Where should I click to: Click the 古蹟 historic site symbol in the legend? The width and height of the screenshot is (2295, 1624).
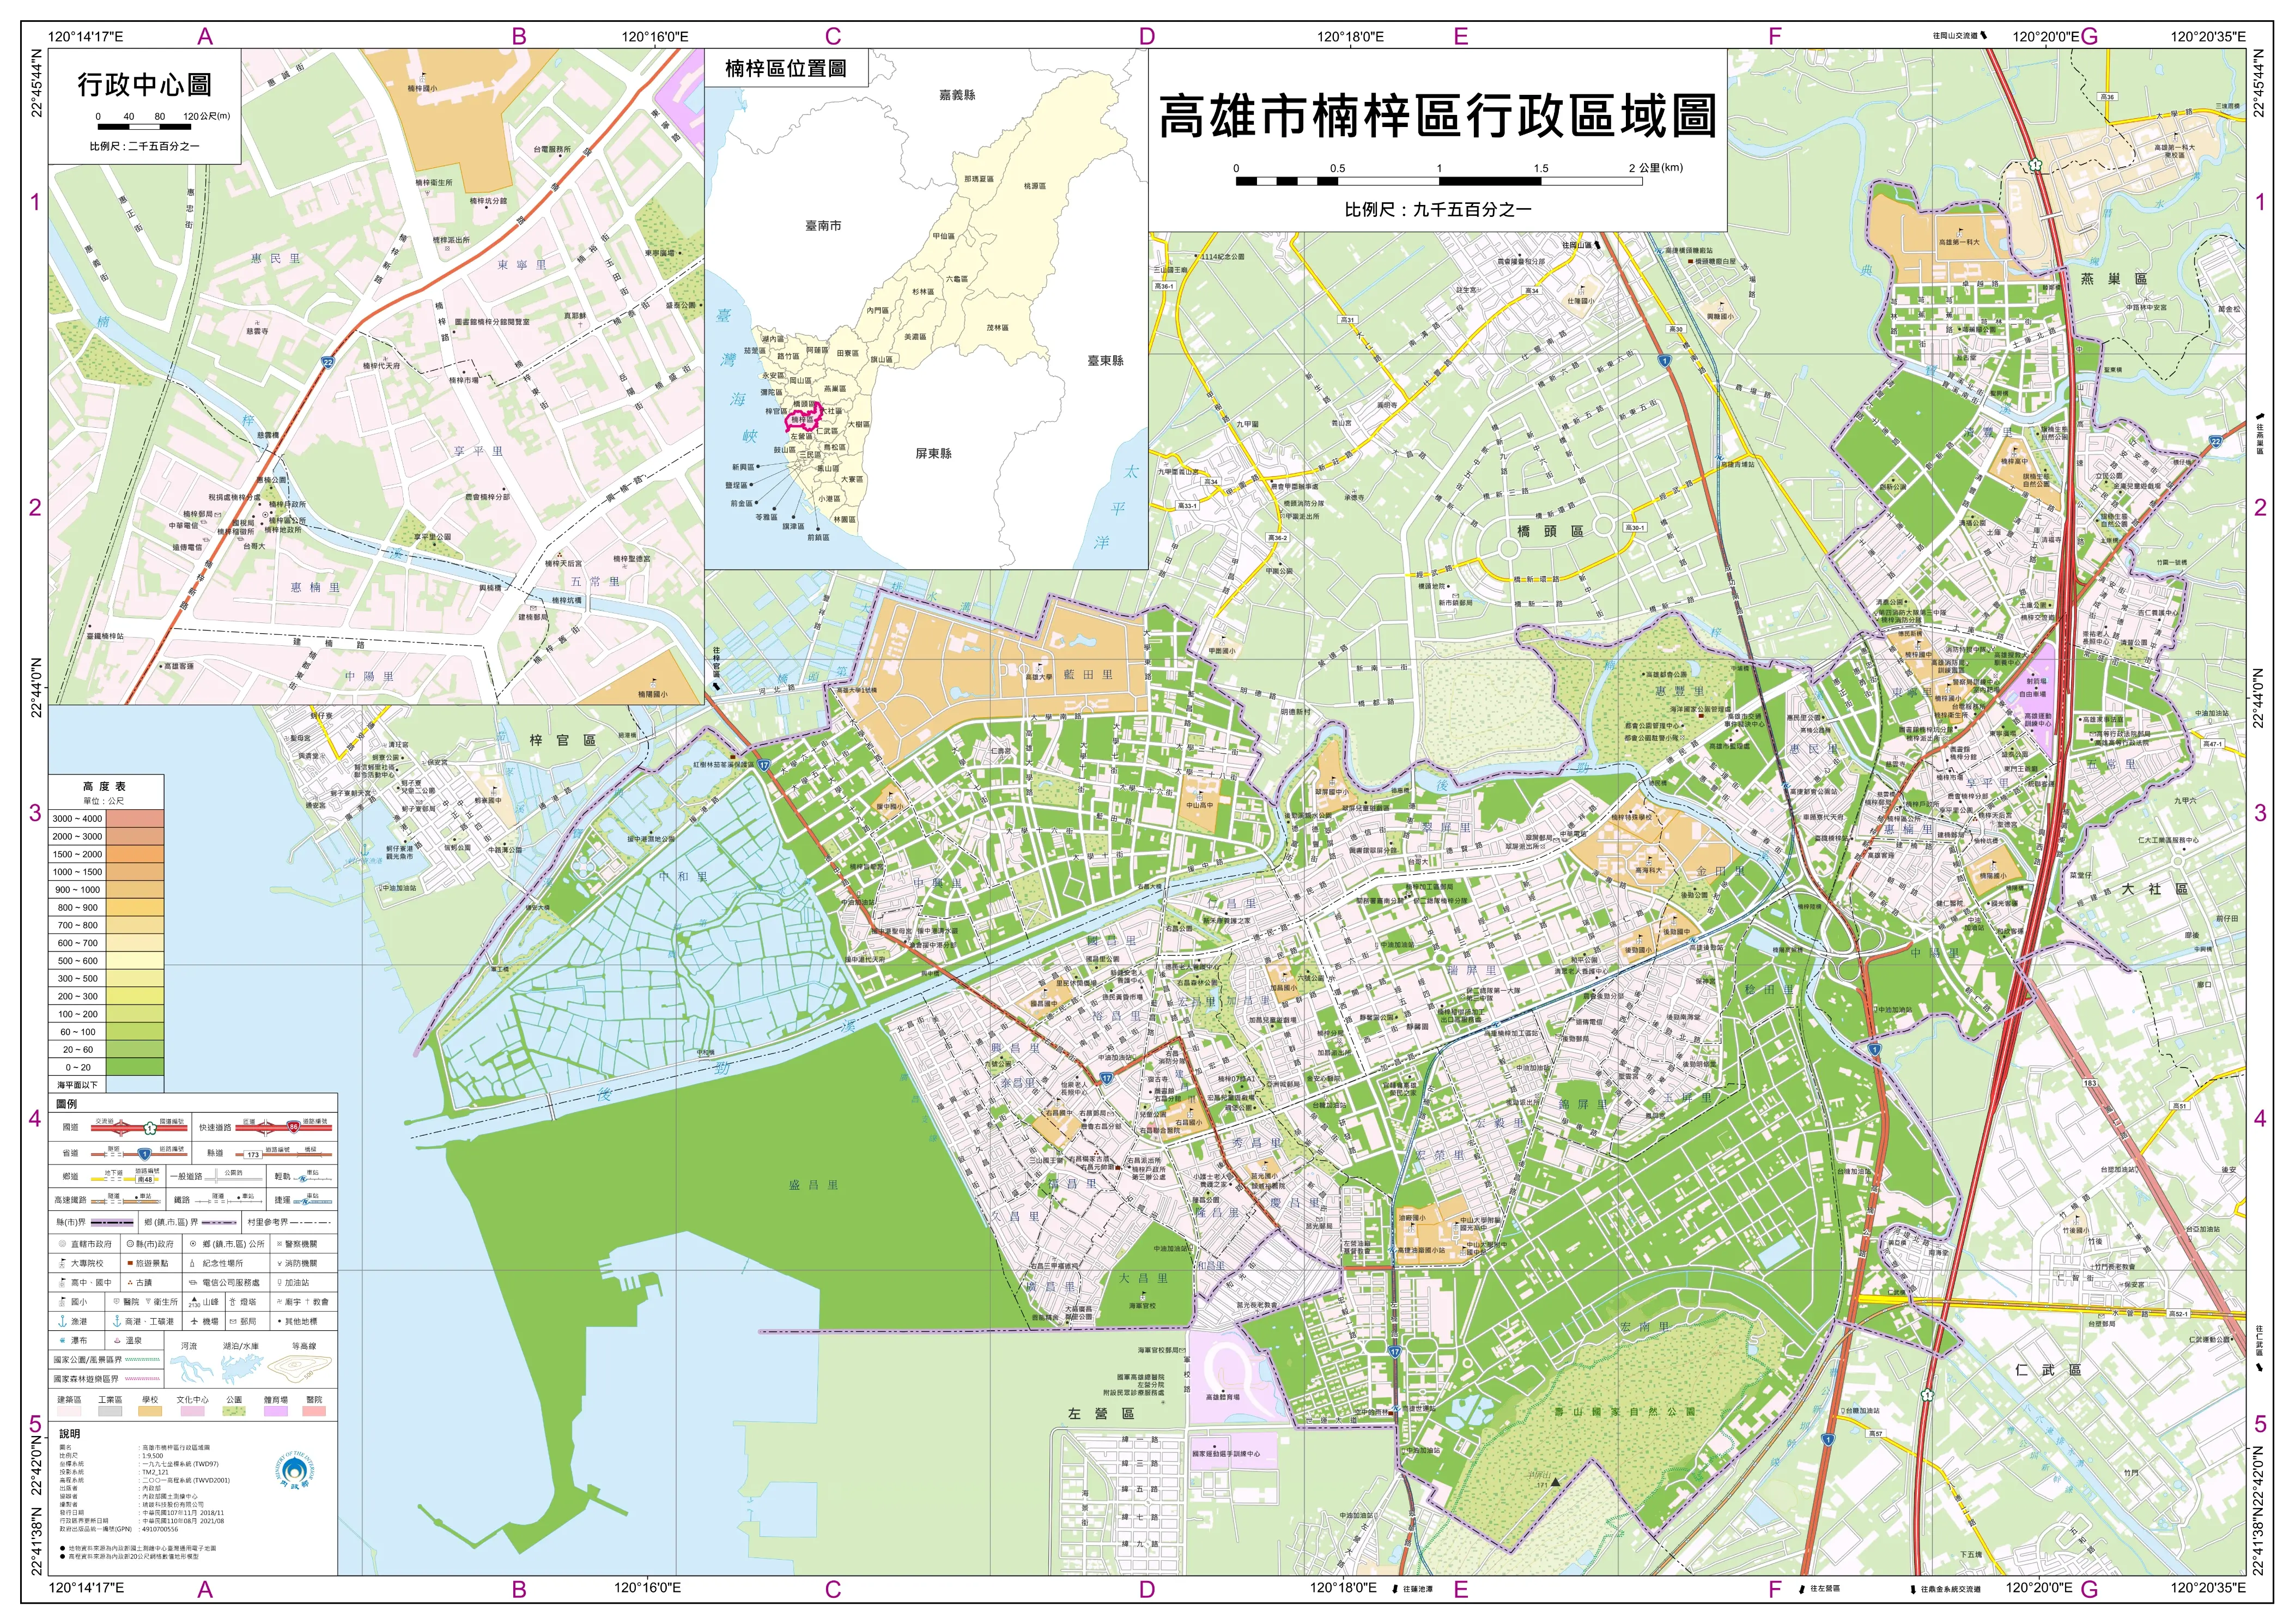(130, 1283)
